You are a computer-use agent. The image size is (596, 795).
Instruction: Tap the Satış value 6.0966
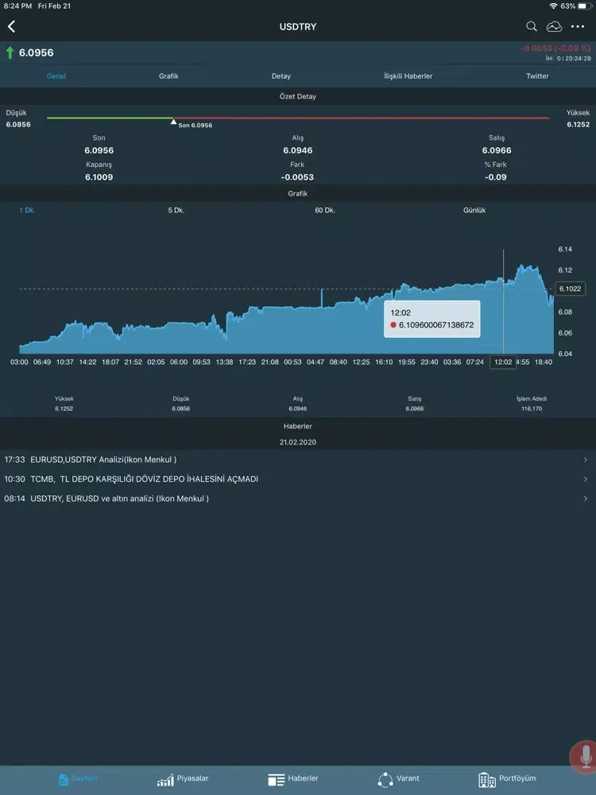(x=497, y=150)
